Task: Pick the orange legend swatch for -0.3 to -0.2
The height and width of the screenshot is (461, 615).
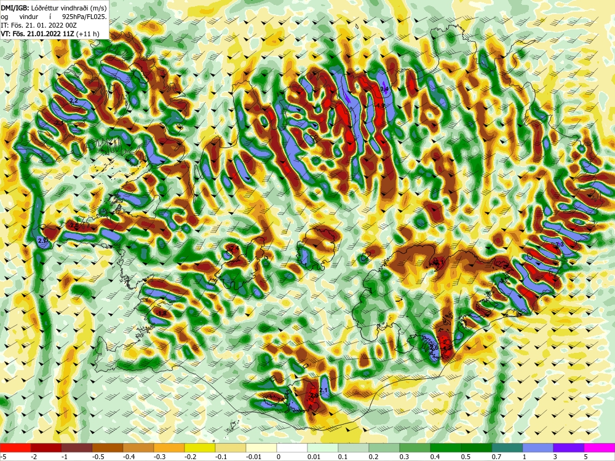Action: [169, 447]
